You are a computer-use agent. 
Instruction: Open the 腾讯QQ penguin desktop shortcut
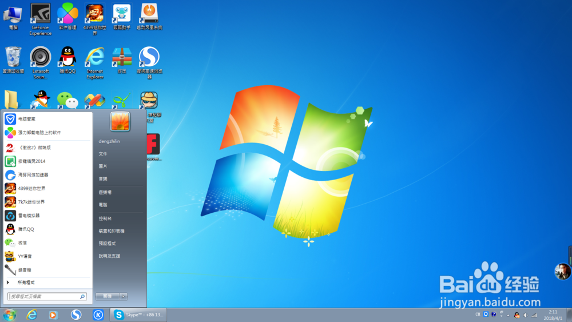click(x=67, y=60)
